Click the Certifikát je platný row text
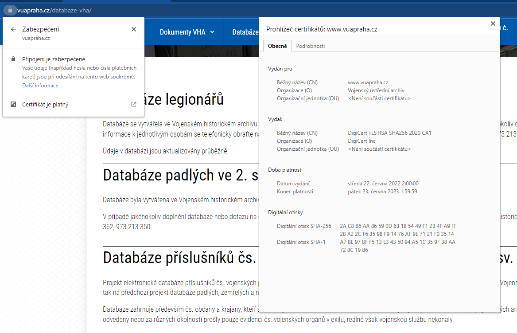 click(x=45, y=105)
